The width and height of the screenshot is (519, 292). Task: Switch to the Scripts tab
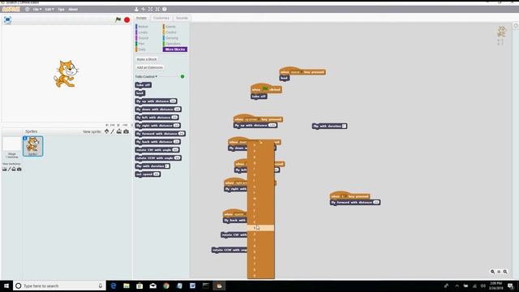pos(141,18)
